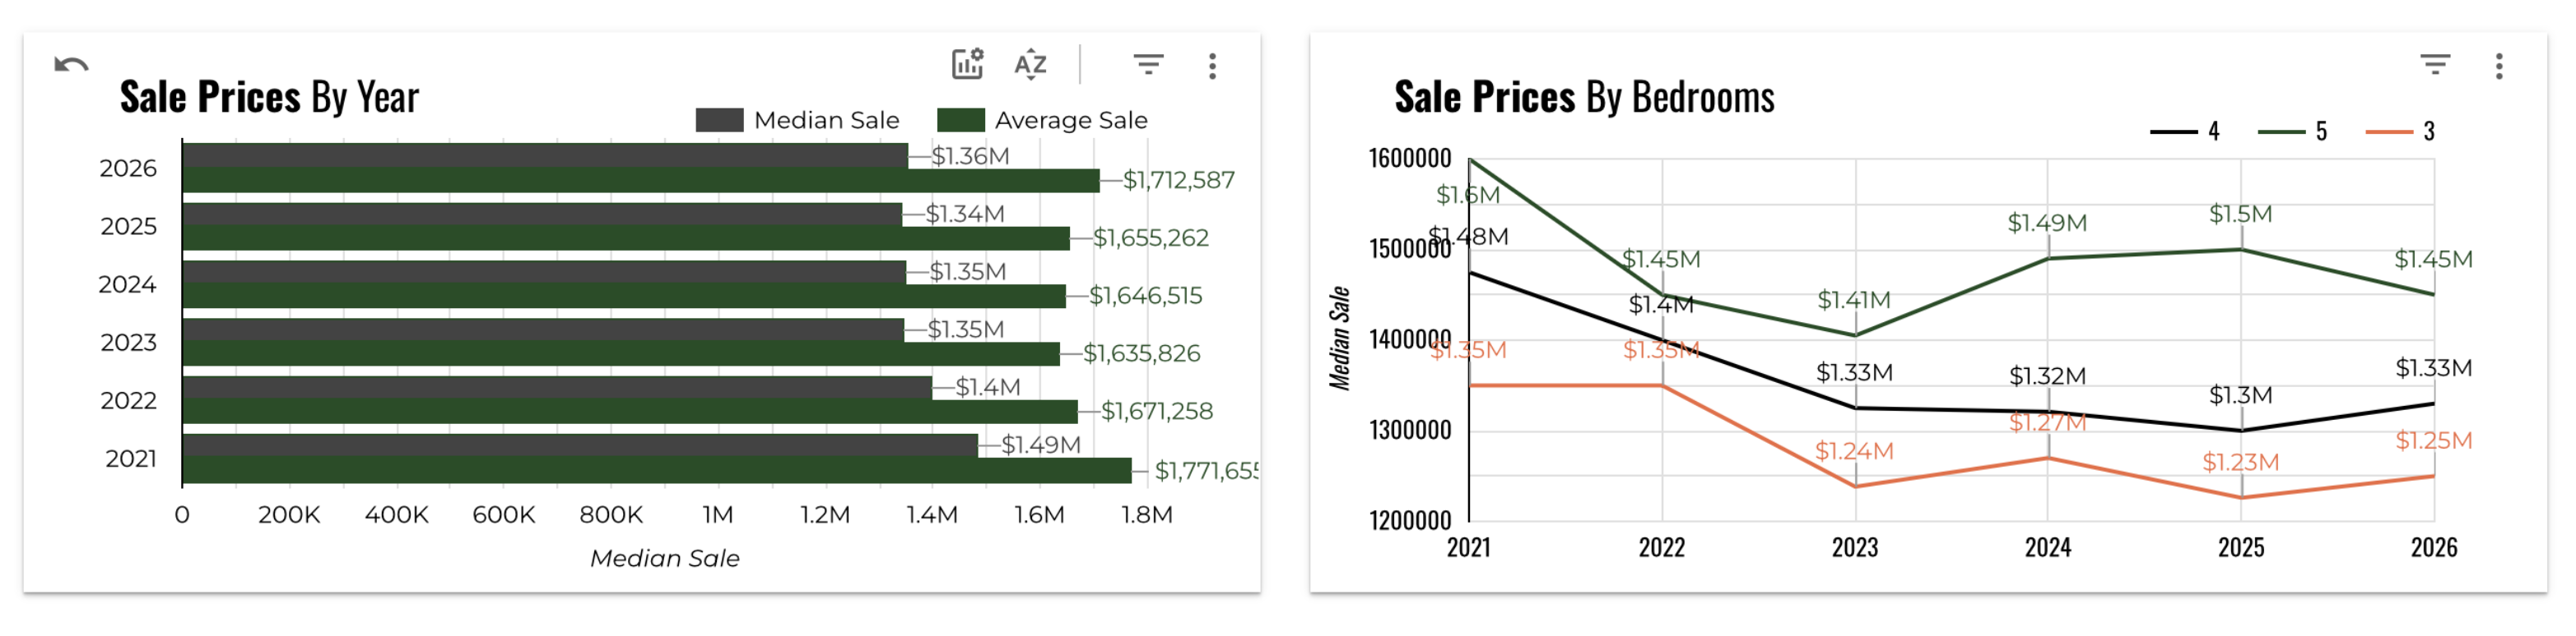2576x636 pixels.
Task: Open filter icon on Sale Prices By Bedrooms
Action: tap(2435, 65)
